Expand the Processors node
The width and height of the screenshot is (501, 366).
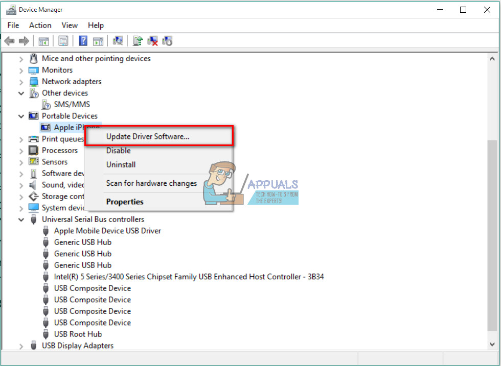pos(21,151)
